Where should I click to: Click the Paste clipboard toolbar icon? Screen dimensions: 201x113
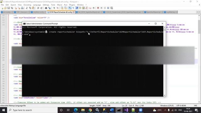(34, 8)
